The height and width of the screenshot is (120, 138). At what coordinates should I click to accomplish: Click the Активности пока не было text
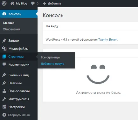pos(99,92)
